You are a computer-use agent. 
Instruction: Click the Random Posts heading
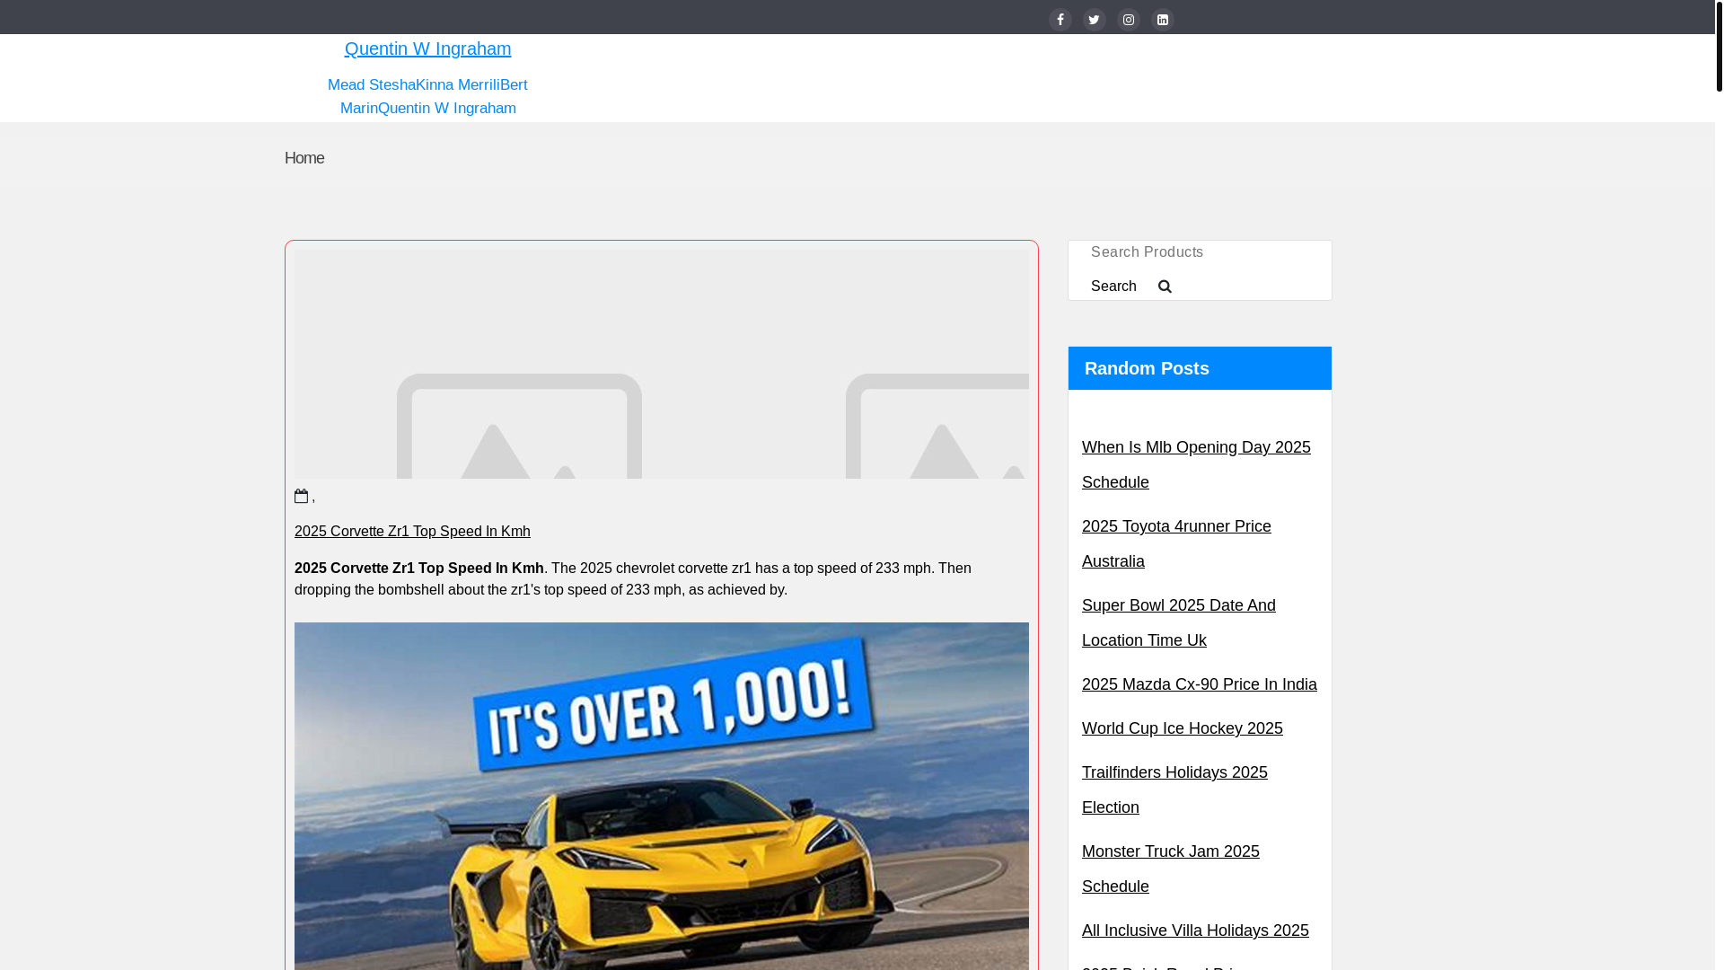coord(1147,368)
